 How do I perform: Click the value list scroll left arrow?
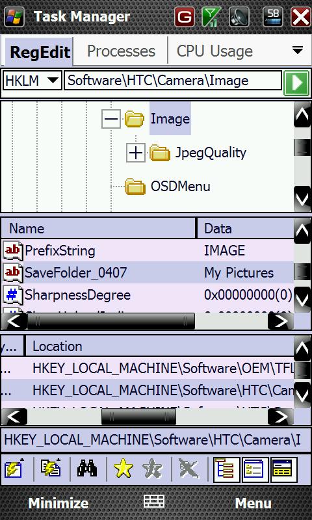click(14, 321)
